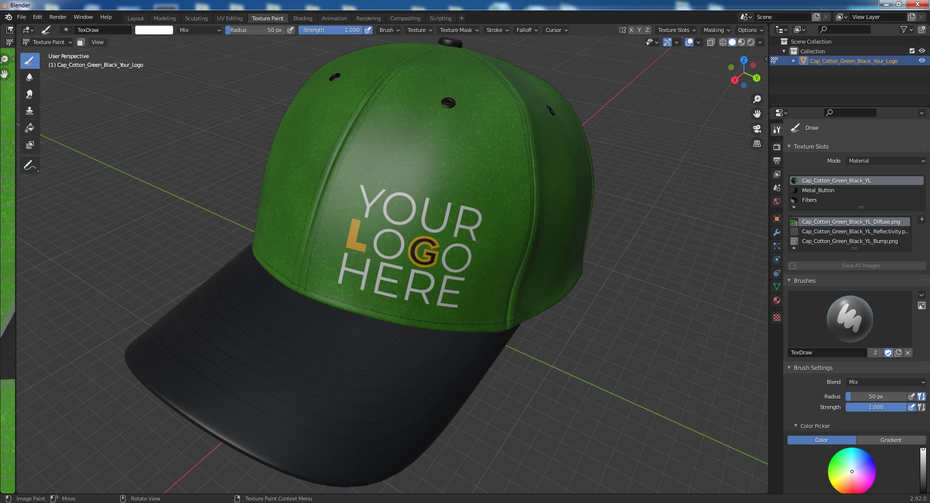Viewport: 930px width, 503px height.
Task: Open the Masking dropdown
Action: 716,30
